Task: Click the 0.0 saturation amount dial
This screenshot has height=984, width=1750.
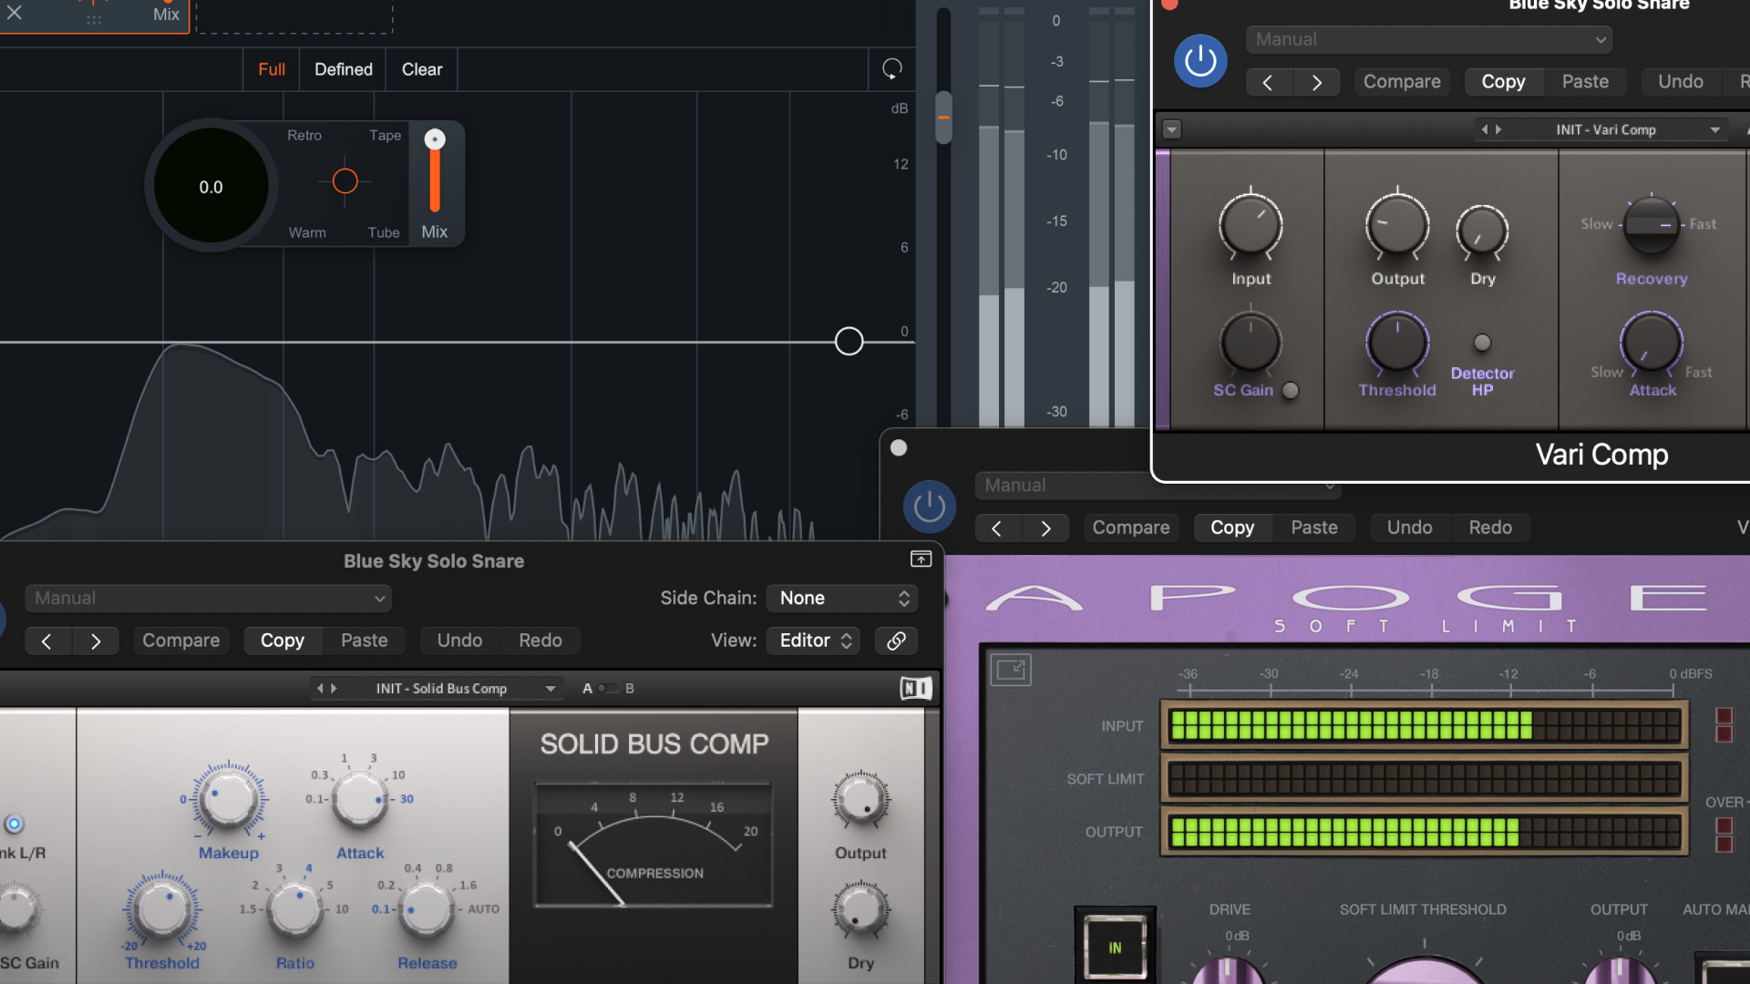Action: pyautogui.click(x=211, y=187)
